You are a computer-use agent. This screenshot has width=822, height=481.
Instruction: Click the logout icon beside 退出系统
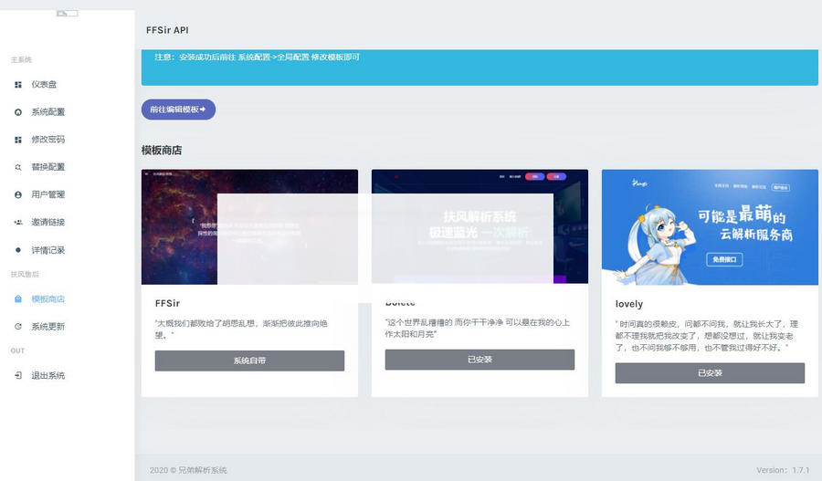coord(18,376)
